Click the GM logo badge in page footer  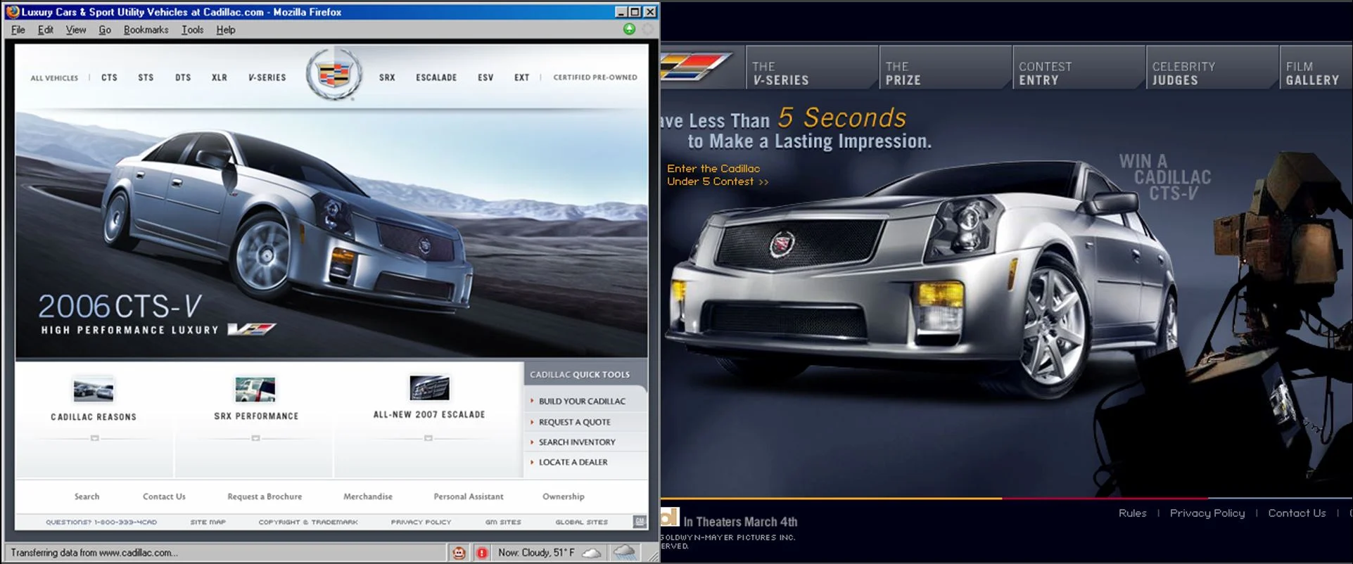[x=640, y=521]
